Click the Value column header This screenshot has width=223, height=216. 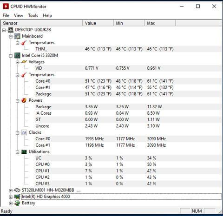tap(98, 23)
